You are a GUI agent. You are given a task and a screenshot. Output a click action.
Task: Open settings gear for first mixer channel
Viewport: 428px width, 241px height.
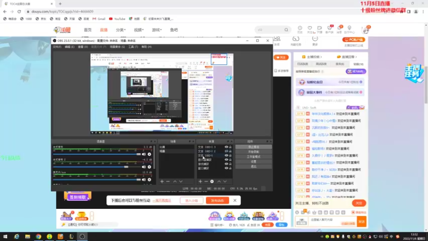tap(149, 154)
